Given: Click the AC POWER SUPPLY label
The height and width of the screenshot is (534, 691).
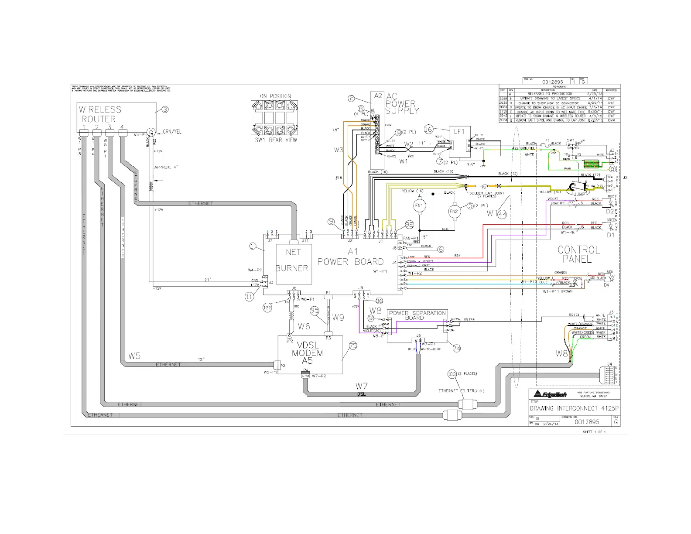Looking at the screenshot, I should (402, 104).
